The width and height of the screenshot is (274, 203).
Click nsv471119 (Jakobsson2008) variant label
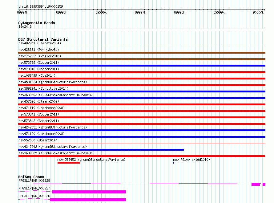[x=42, y=108]
